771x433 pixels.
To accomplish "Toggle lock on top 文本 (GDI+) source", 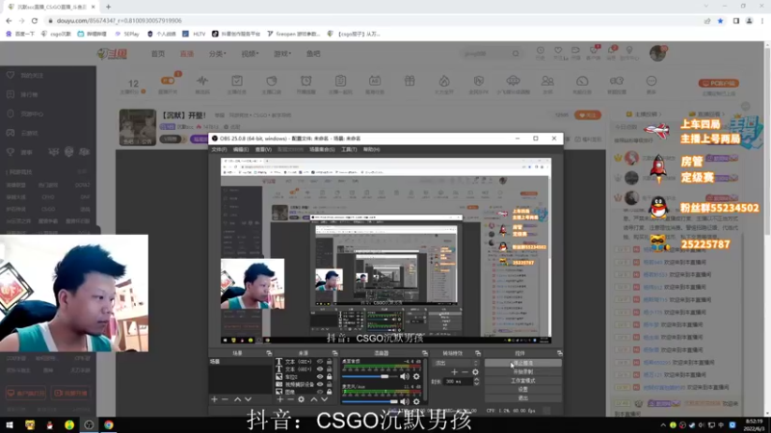I will point(329,362).
